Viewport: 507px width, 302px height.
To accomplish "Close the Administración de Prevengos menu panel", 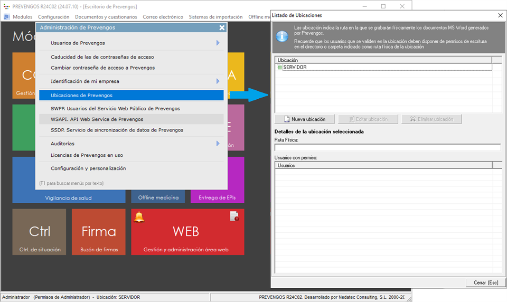I will pyautogui.click(x=222, y=27).
